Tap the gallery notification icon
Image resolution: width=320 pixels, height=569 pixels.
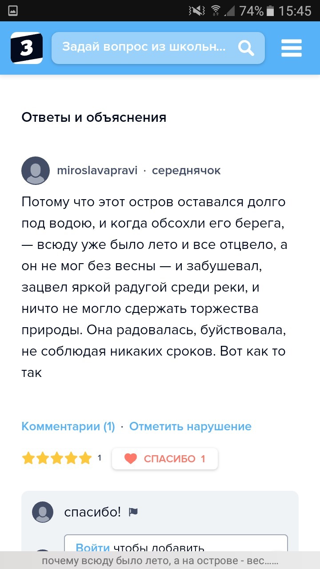point(13,11)
